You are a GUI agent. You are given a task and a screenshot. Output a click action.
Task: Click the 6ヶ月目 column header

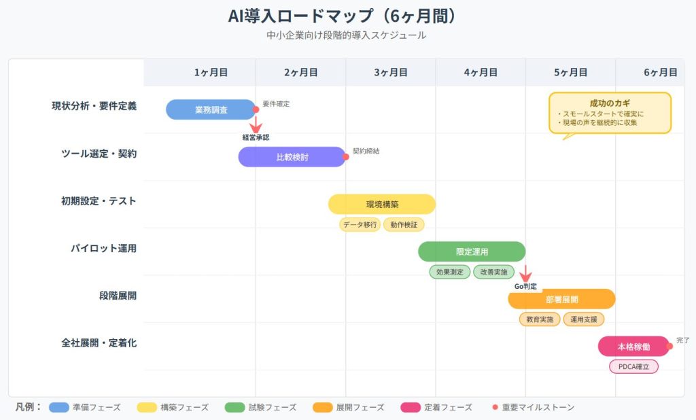(660, 73)
